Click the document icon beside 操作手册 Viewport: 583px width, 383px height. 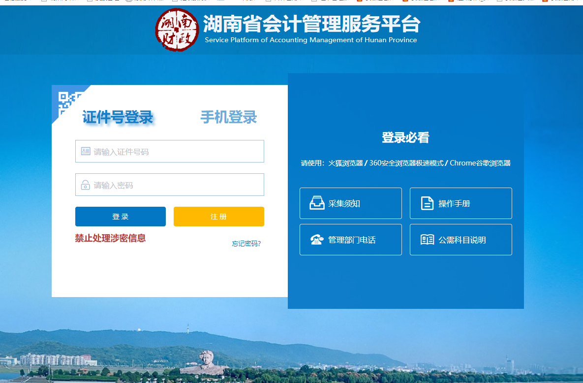tap(427, 203)
